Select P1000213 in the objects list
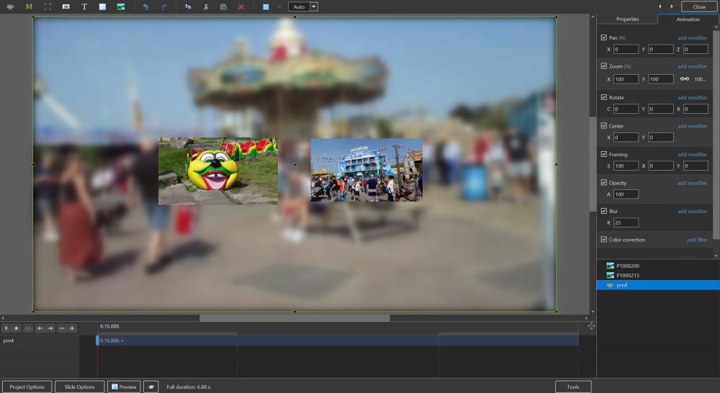 [x=627, y=275]
